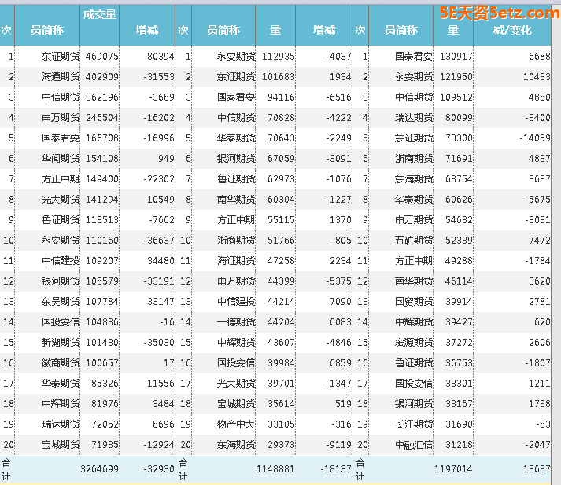Click the 徽商期货 row entry
Viewport: 561px width, 485px height.
click(x=61, y=363)
